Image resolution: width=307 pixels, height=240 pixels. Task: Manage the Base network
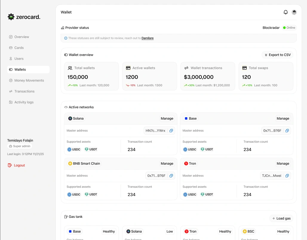click(283, 119)
